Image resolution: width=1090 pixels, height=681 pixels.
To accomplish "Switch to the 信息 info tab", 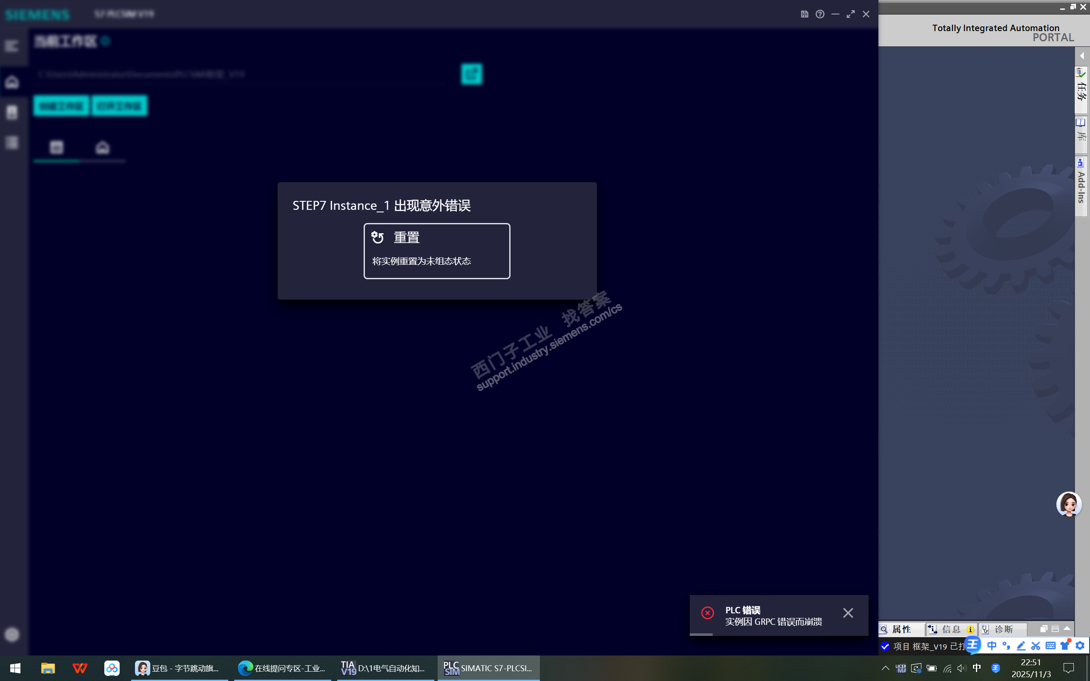I will click(950, 629).
